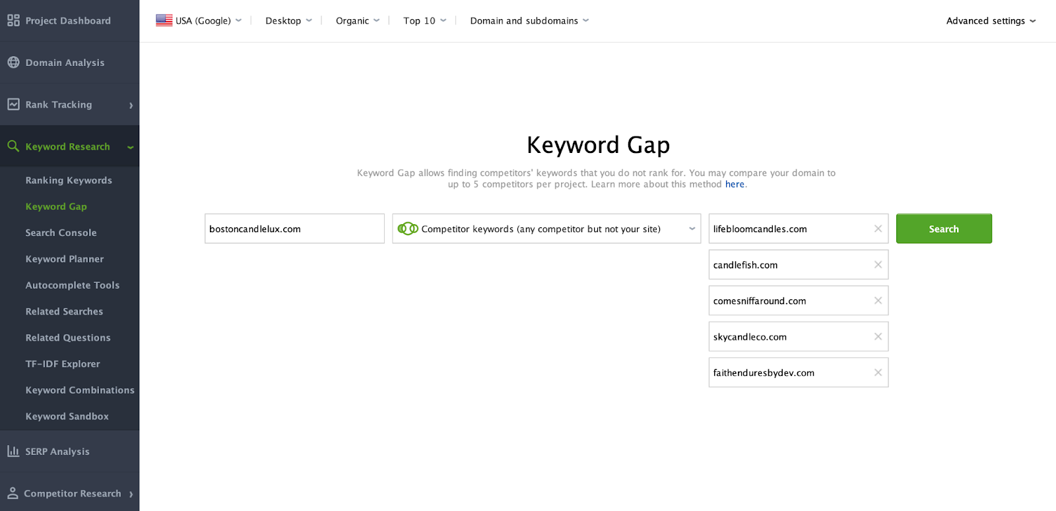Click the USA flag icon
This screenshot has width=1056, height=511.
tap(164, 20)
